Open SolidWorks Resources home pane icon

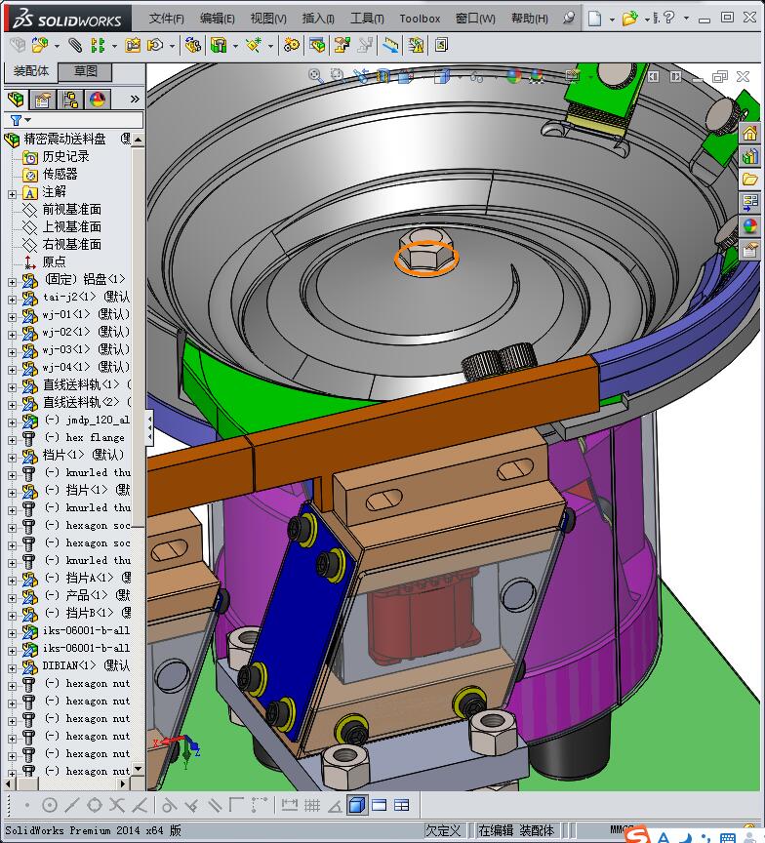pos(750,133)
